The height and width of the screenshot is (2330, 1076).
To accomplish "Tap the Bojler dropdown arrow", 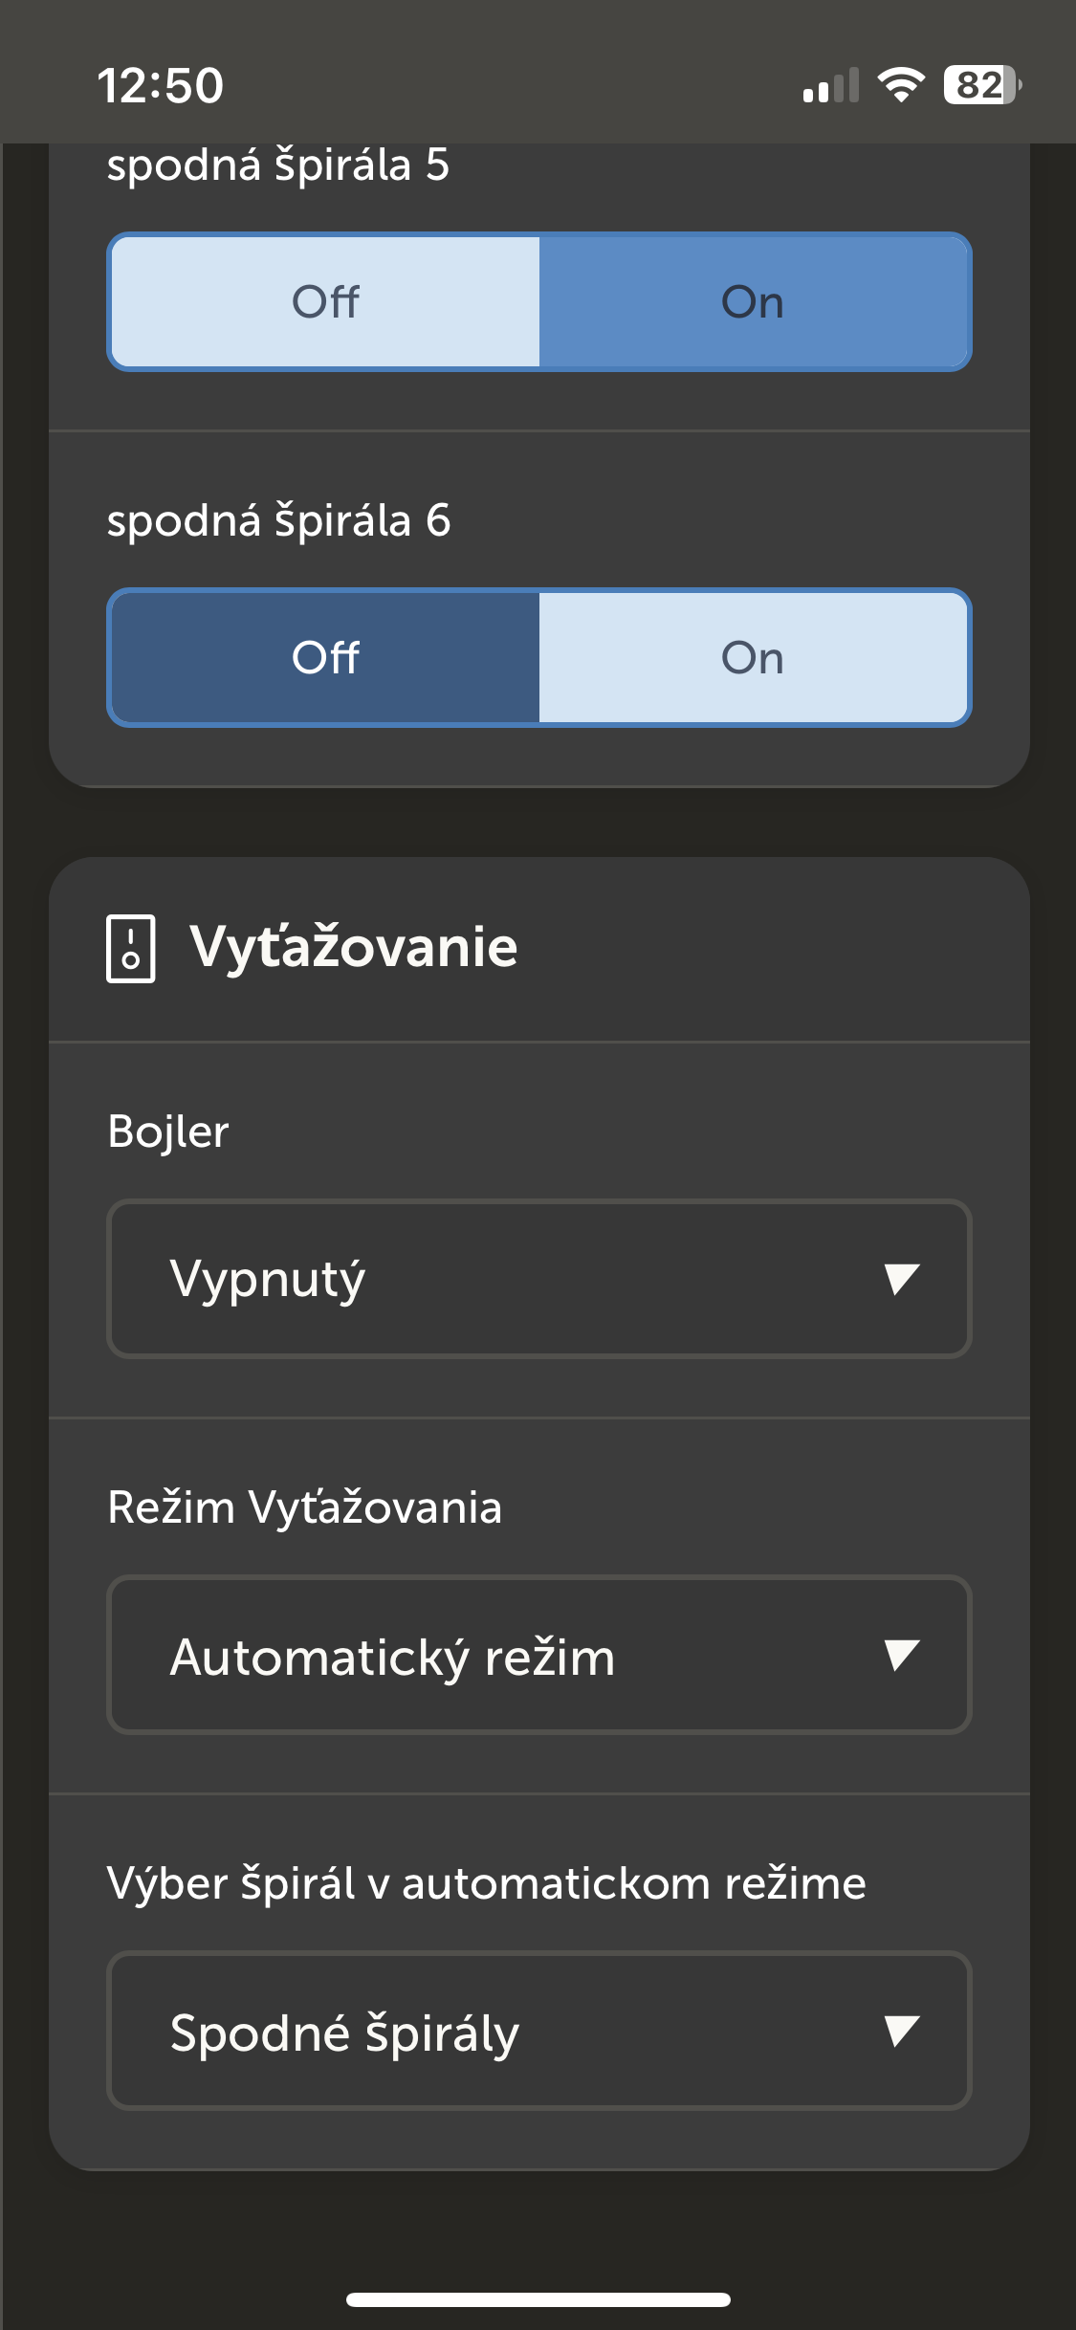I will [x=901, y=1279].
